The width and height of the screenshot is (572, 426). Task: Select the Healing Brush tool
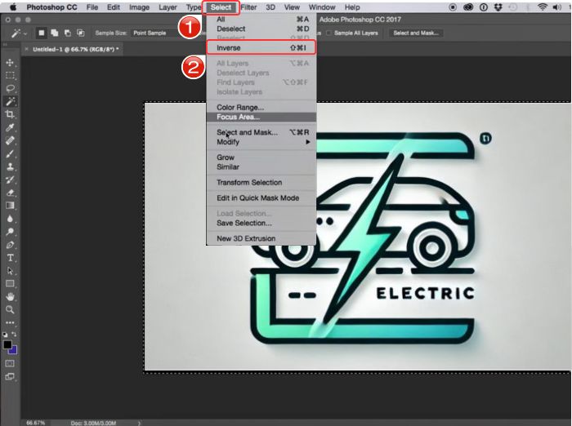pyautogui.click(x=10, y=140)
